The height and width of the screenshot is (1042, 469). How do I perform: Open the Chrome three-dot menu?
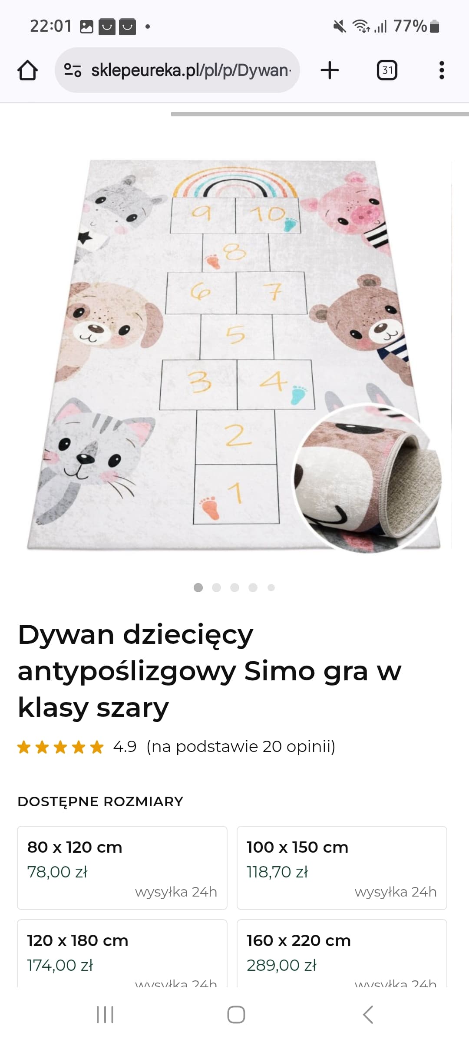point(442,70)
